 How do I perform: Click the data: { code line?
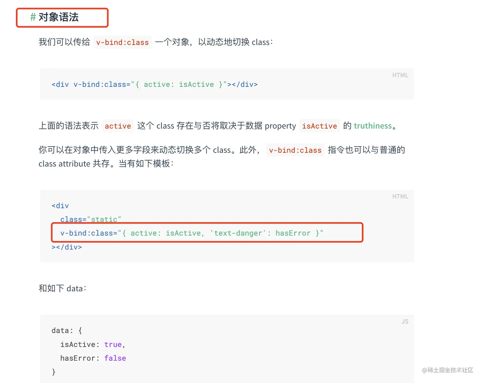(67, 331)
